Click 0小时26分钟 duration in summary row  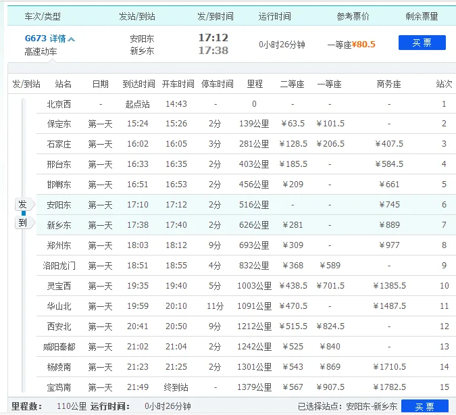coord(282,45)
